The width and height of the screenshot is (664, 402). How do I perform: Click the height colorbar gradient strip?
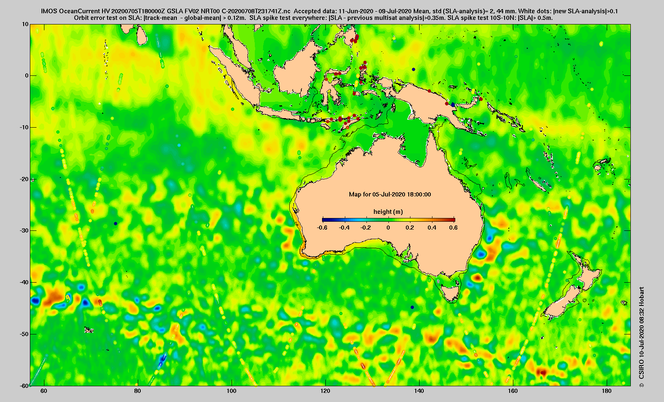pos(388,220)
